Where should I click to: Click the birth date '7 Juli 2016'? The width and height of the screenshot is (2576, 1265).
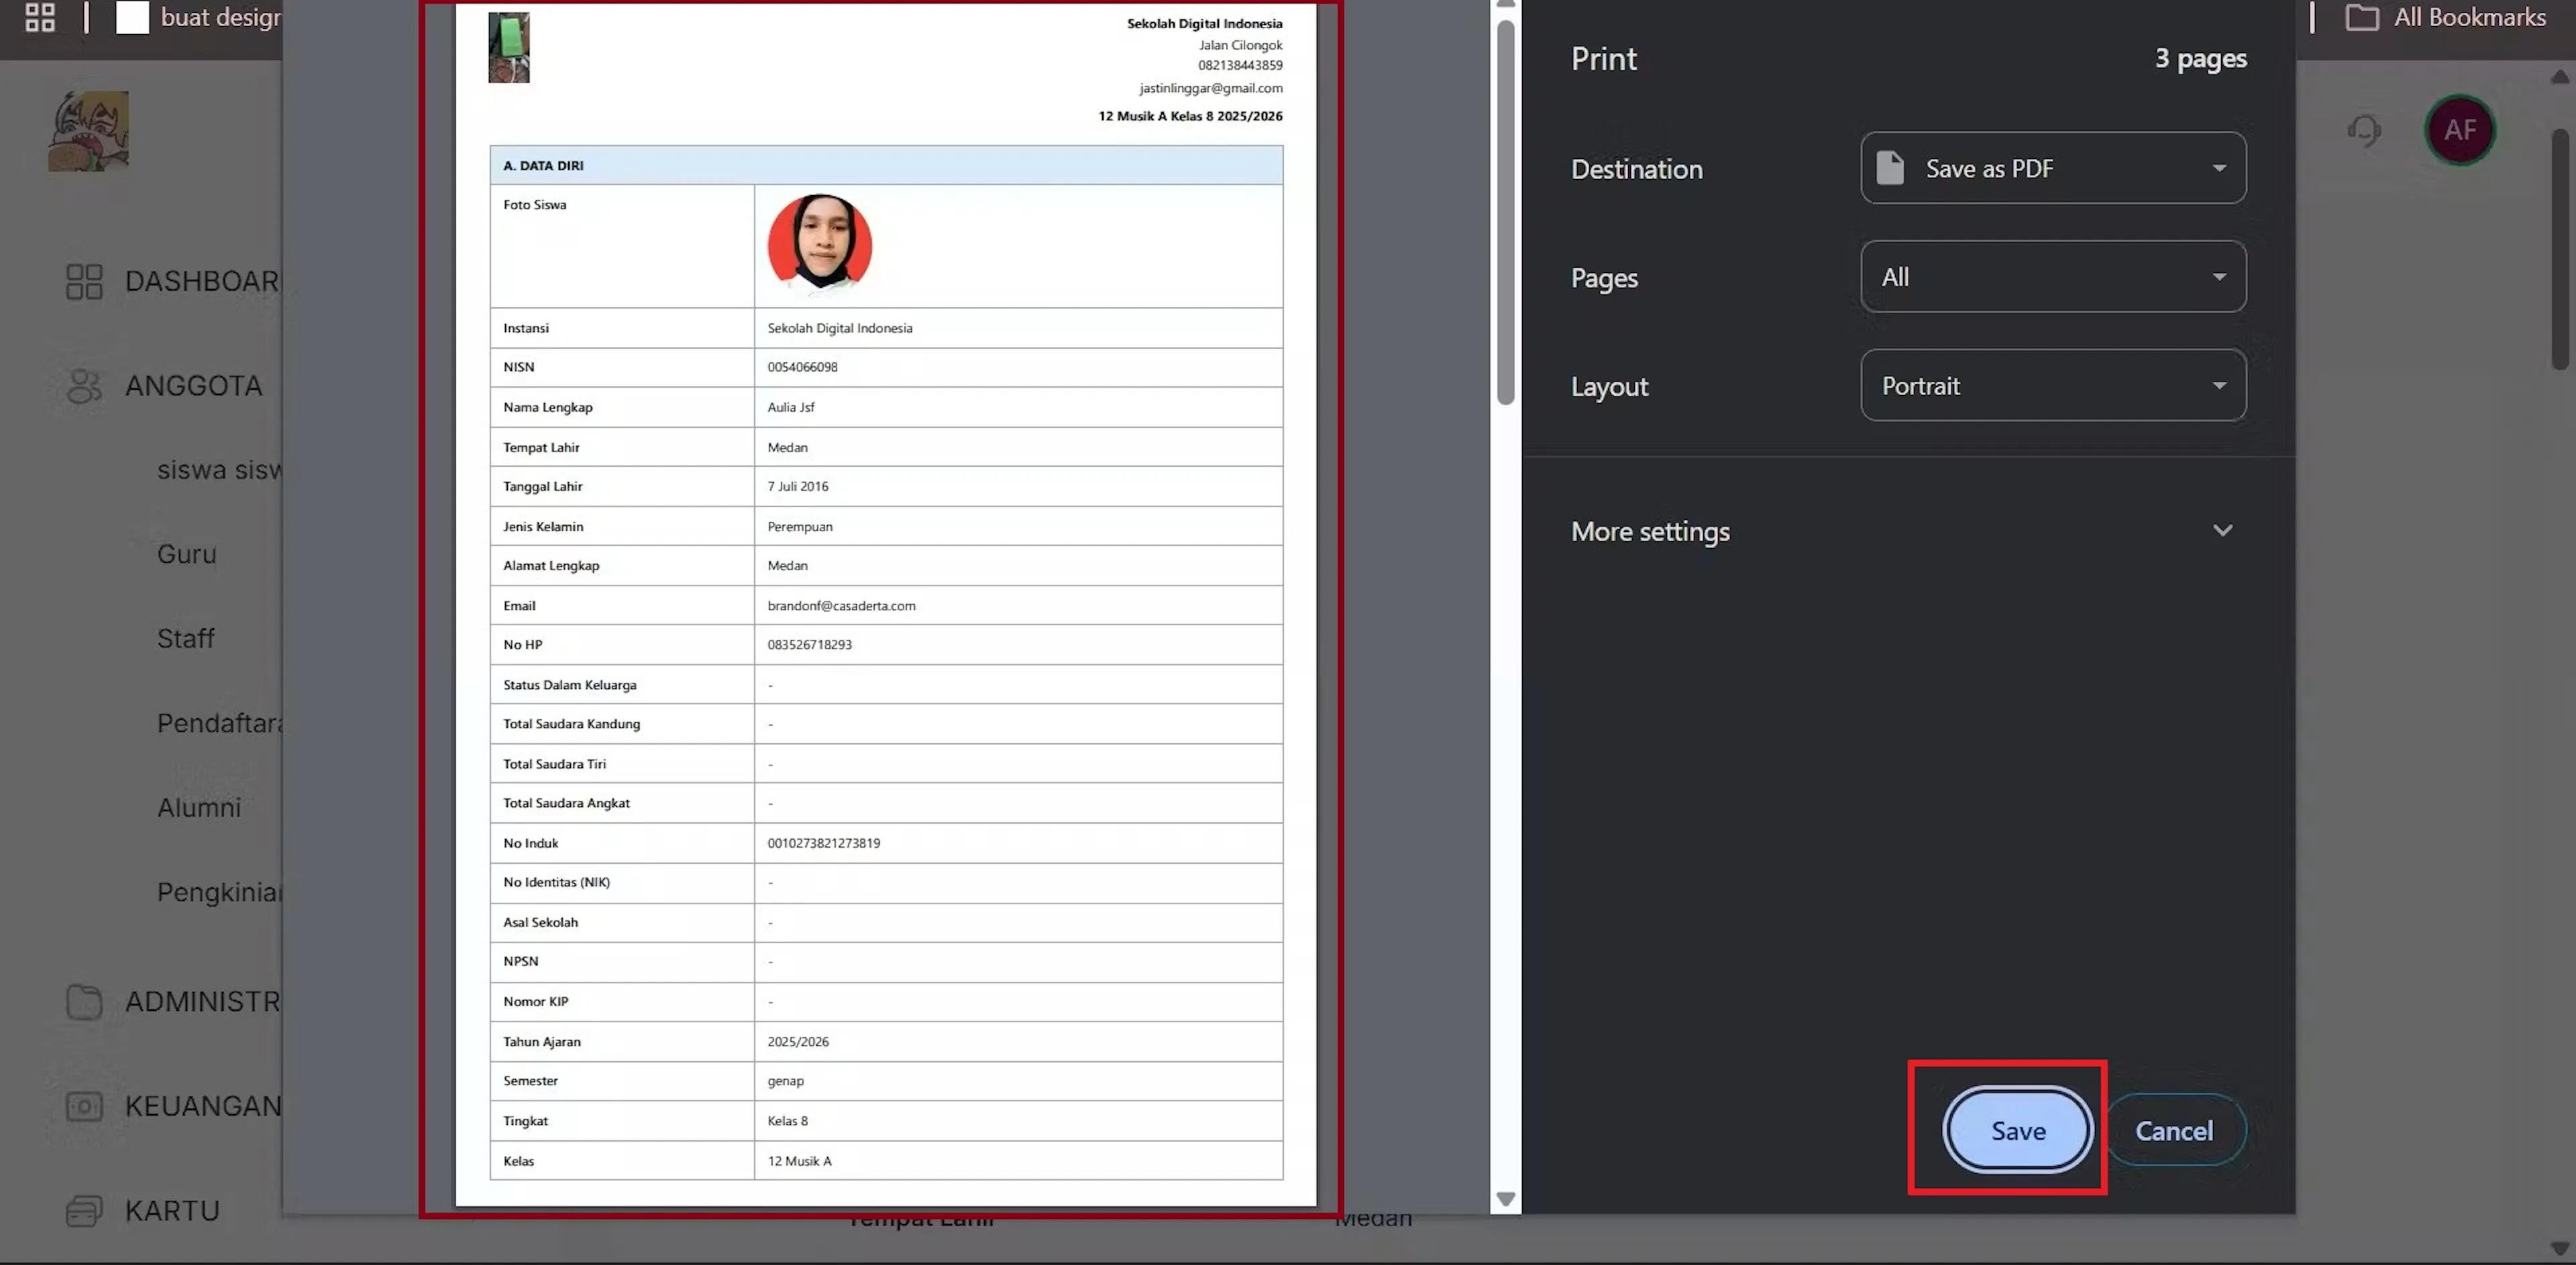(798, 486)
